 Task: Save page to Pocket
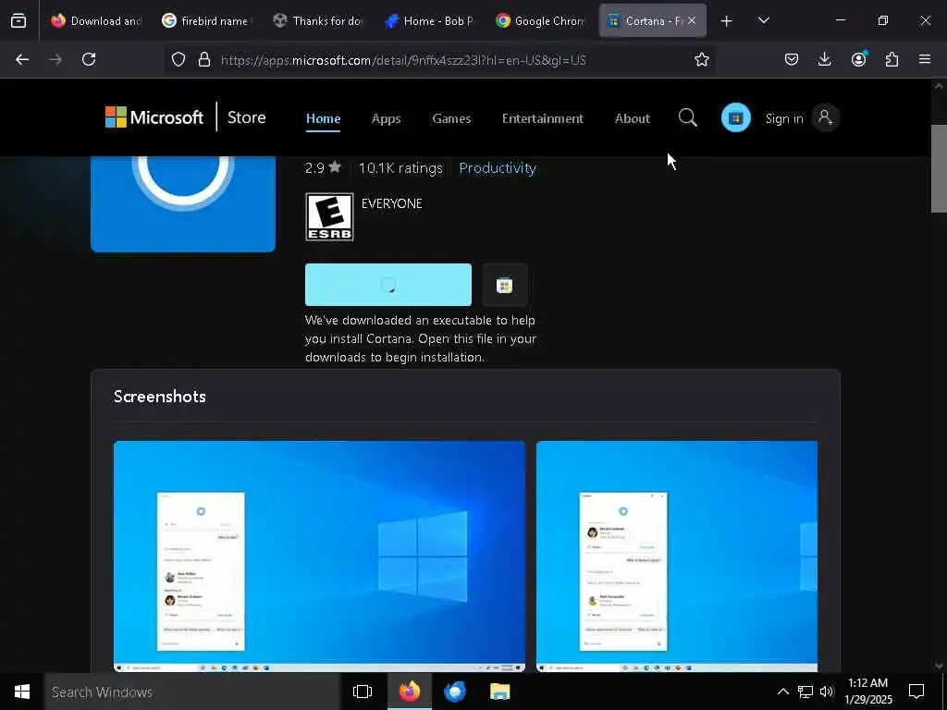[x=792, y=59]
